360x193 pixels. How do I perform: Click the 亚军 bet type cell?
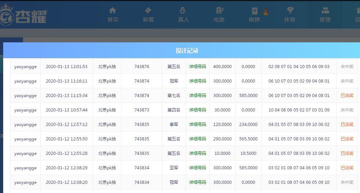(174, 168)
